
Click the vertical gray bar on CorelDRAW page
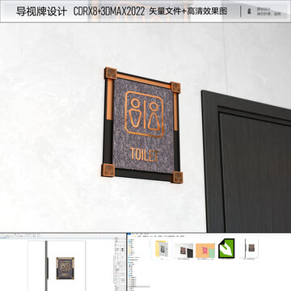click(47, 265)
